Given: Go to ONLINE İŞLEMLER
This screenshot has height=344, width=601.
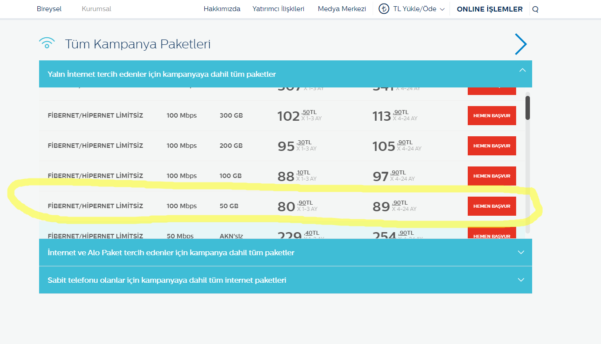Looking at the screenshot, I should (490, 9).
